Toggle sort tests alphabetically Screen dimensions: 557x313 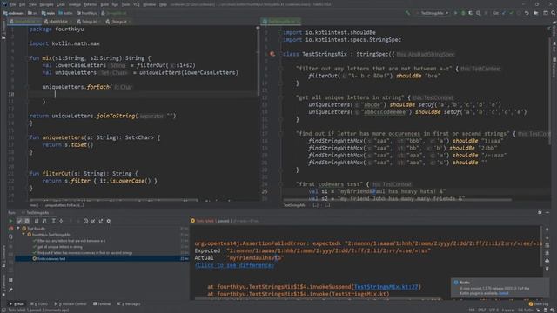tap(37, 221)
